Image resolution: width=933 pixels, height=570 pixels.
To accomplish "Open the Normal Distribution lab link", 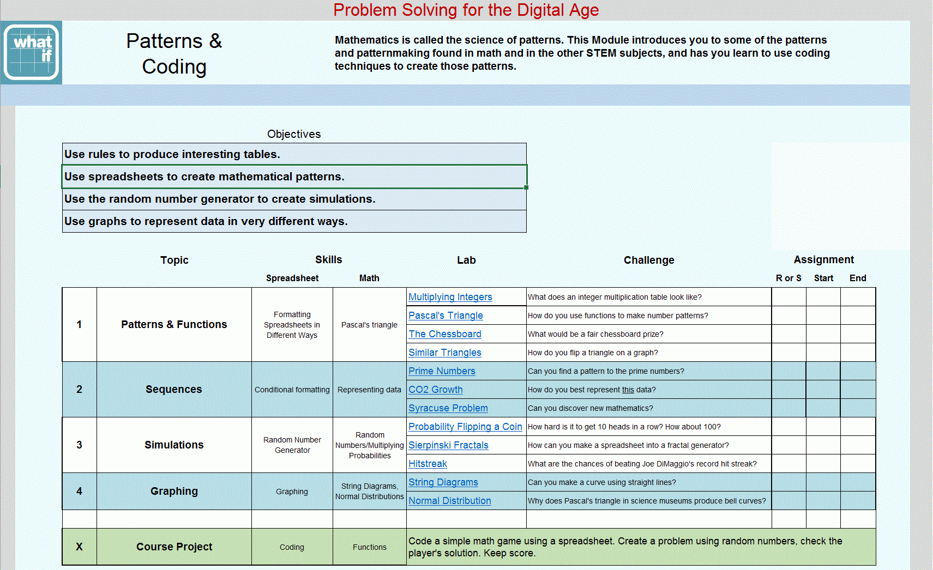I will 450,501.
